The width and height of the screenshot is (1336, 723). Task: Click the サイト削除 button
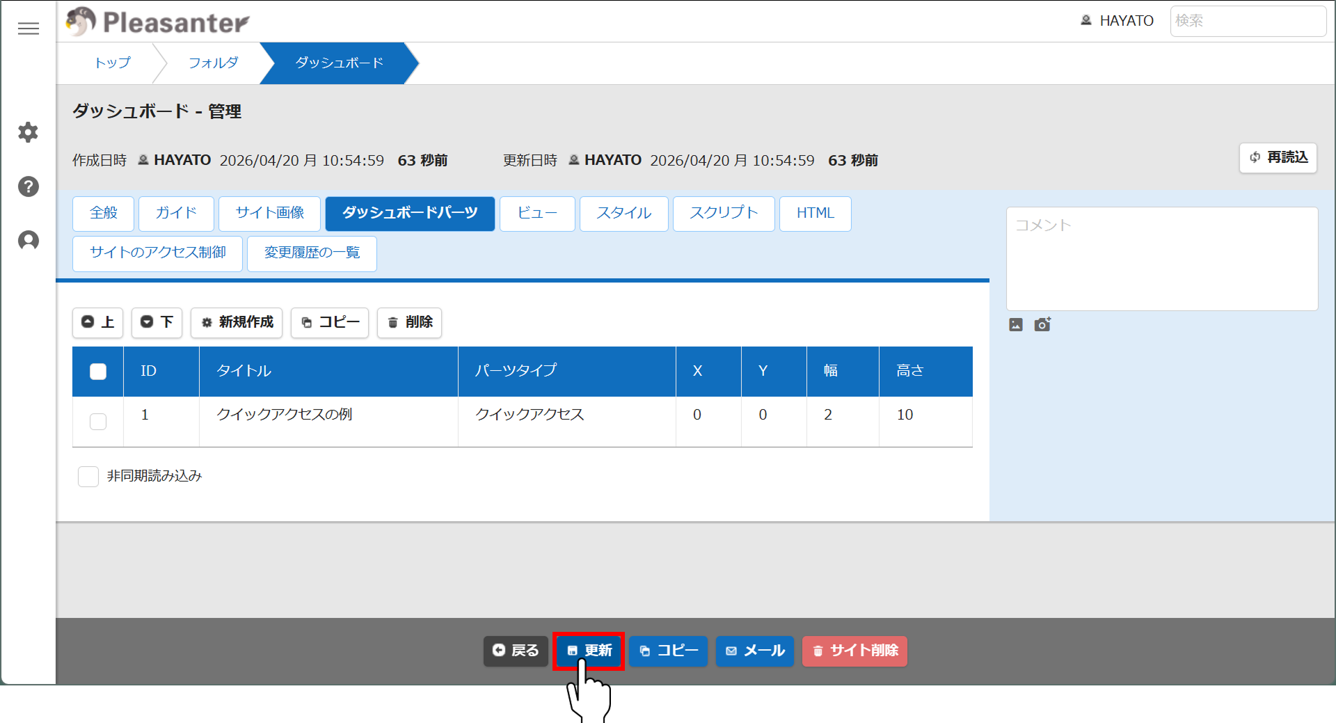coord(854,651)
